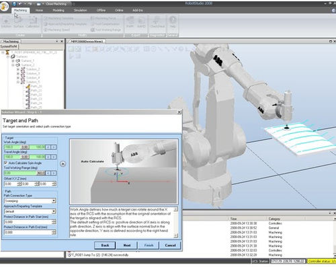Switch to the Machining ribbon tab

20,10
